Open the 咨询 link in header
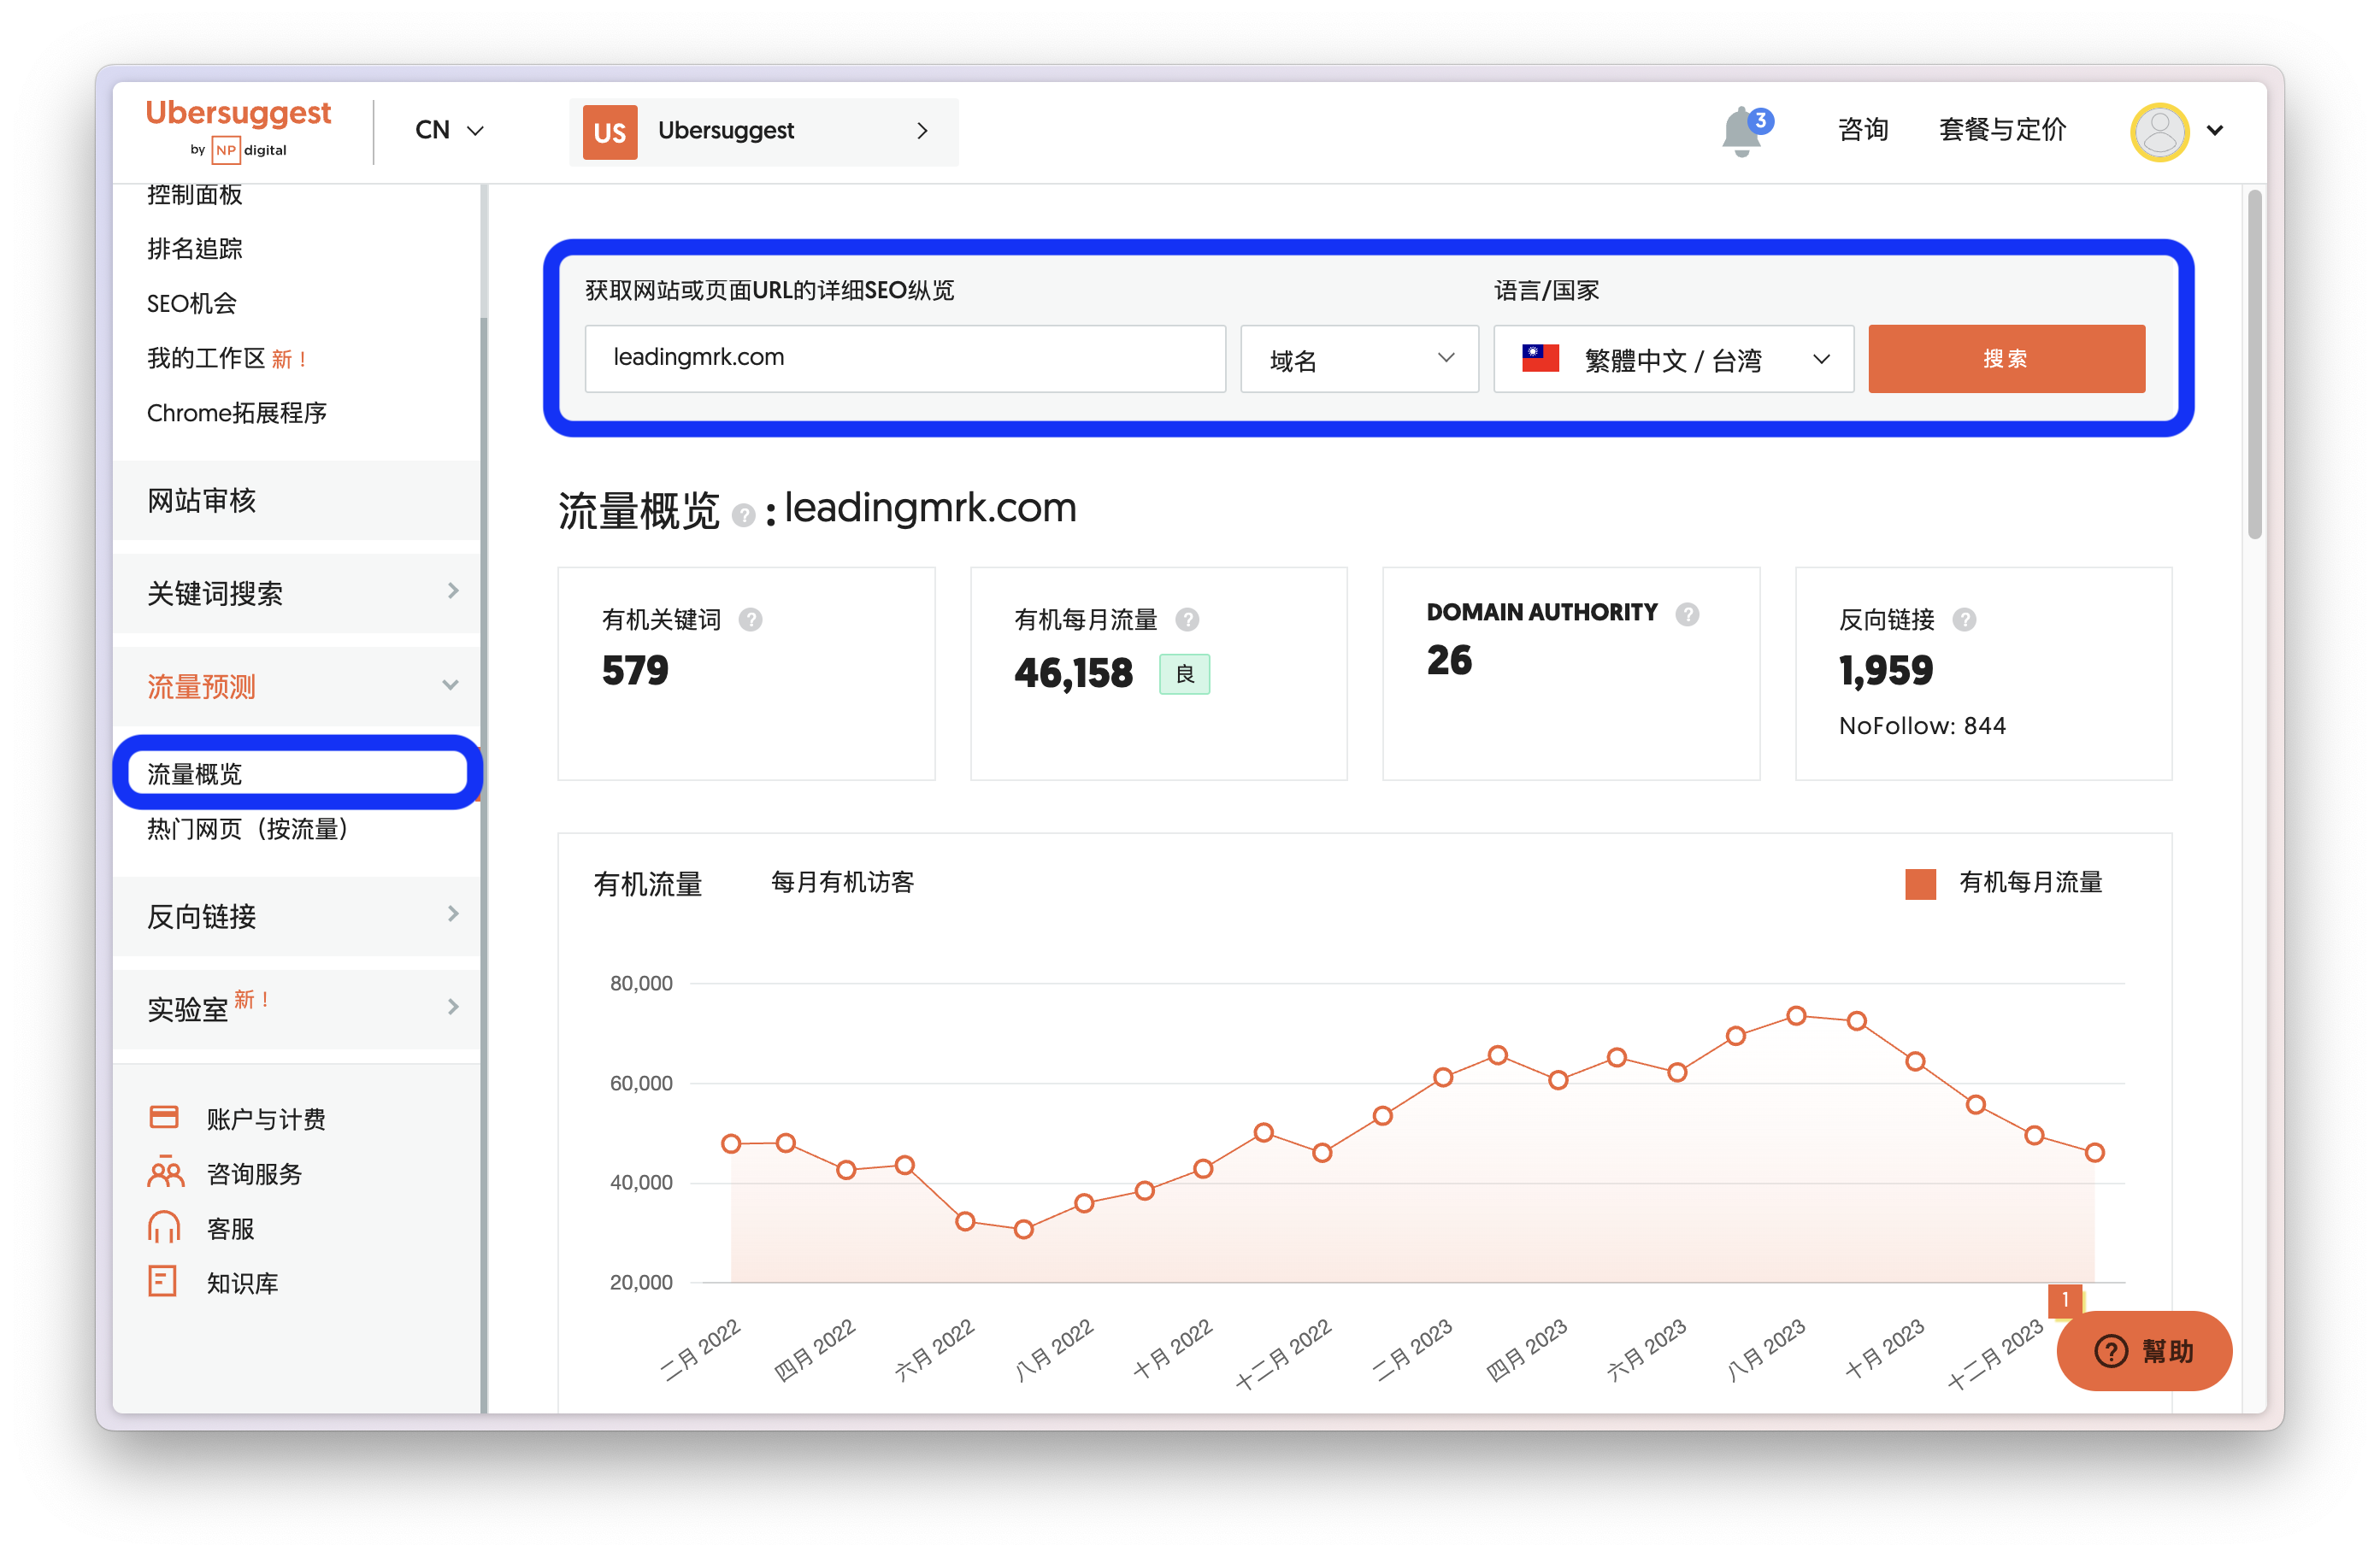Viewport: 2380px width, 1557px height. pos(1862,131)
